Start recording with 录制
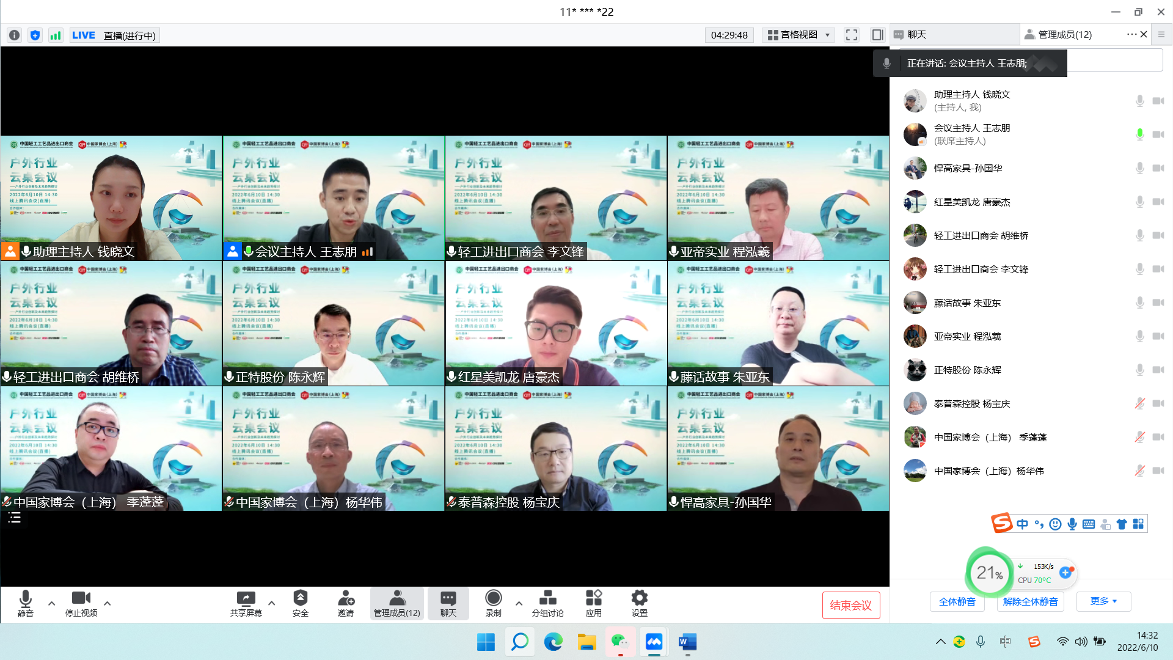1173x660 pixels. [493, 603]
